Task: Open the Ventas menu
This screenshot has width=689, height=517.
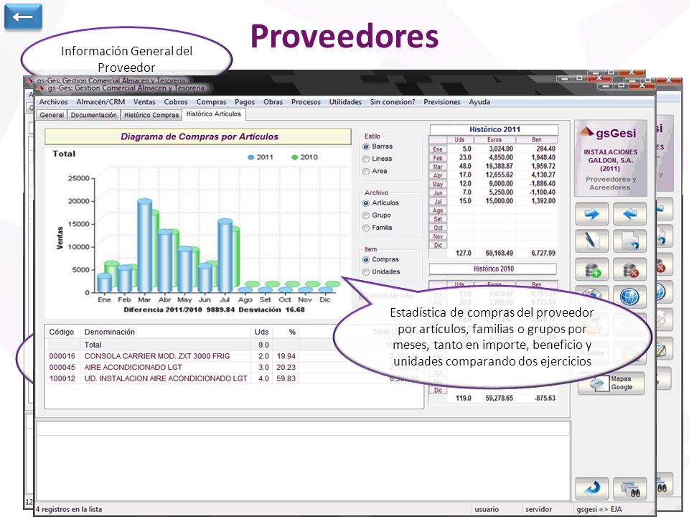Action: [144, 102]
